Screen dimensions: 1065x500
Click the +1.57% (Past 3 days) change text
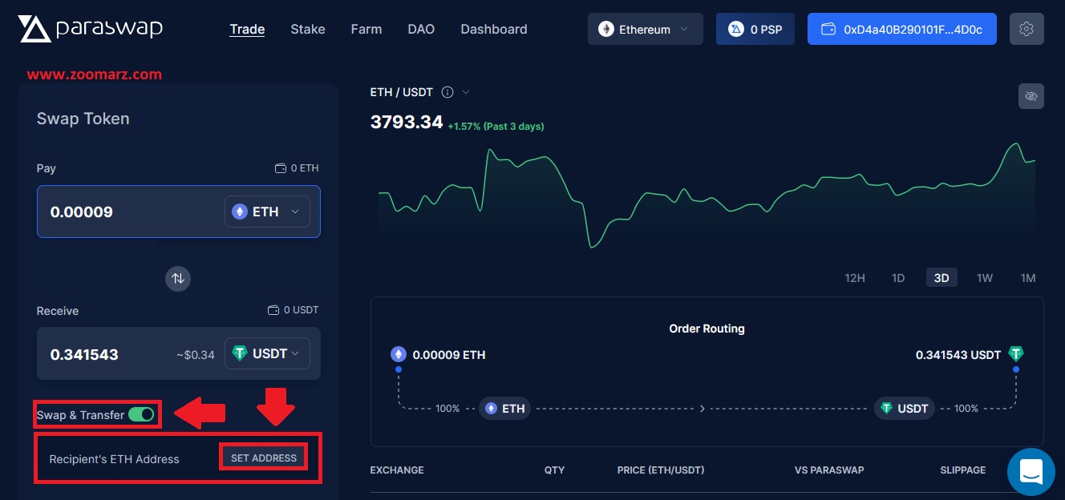pos(496,126)
